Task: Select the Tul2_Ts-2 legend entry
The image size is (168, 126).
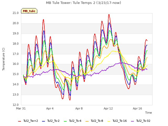Action: pos(51,121)
